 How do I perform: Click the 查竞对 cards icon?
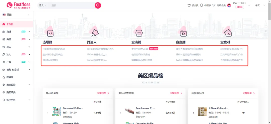(x=228, y=33)
